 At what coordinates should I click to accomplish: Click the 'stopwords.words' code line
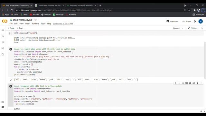[36, 59]
